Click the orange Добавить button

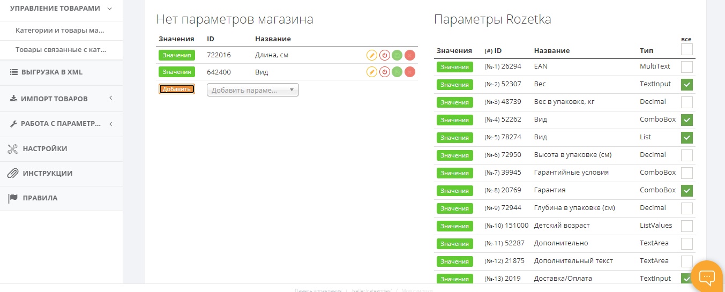(x=177, y=89)
